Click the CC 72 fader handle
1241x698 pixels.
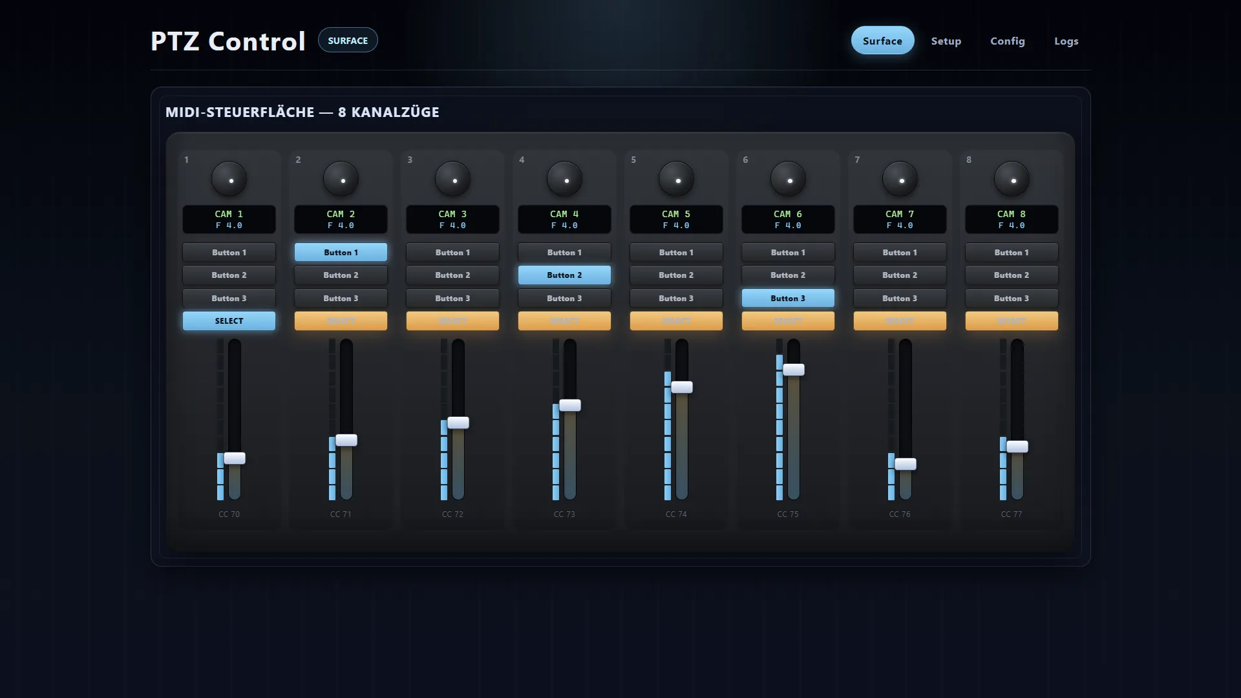(458, 423)
